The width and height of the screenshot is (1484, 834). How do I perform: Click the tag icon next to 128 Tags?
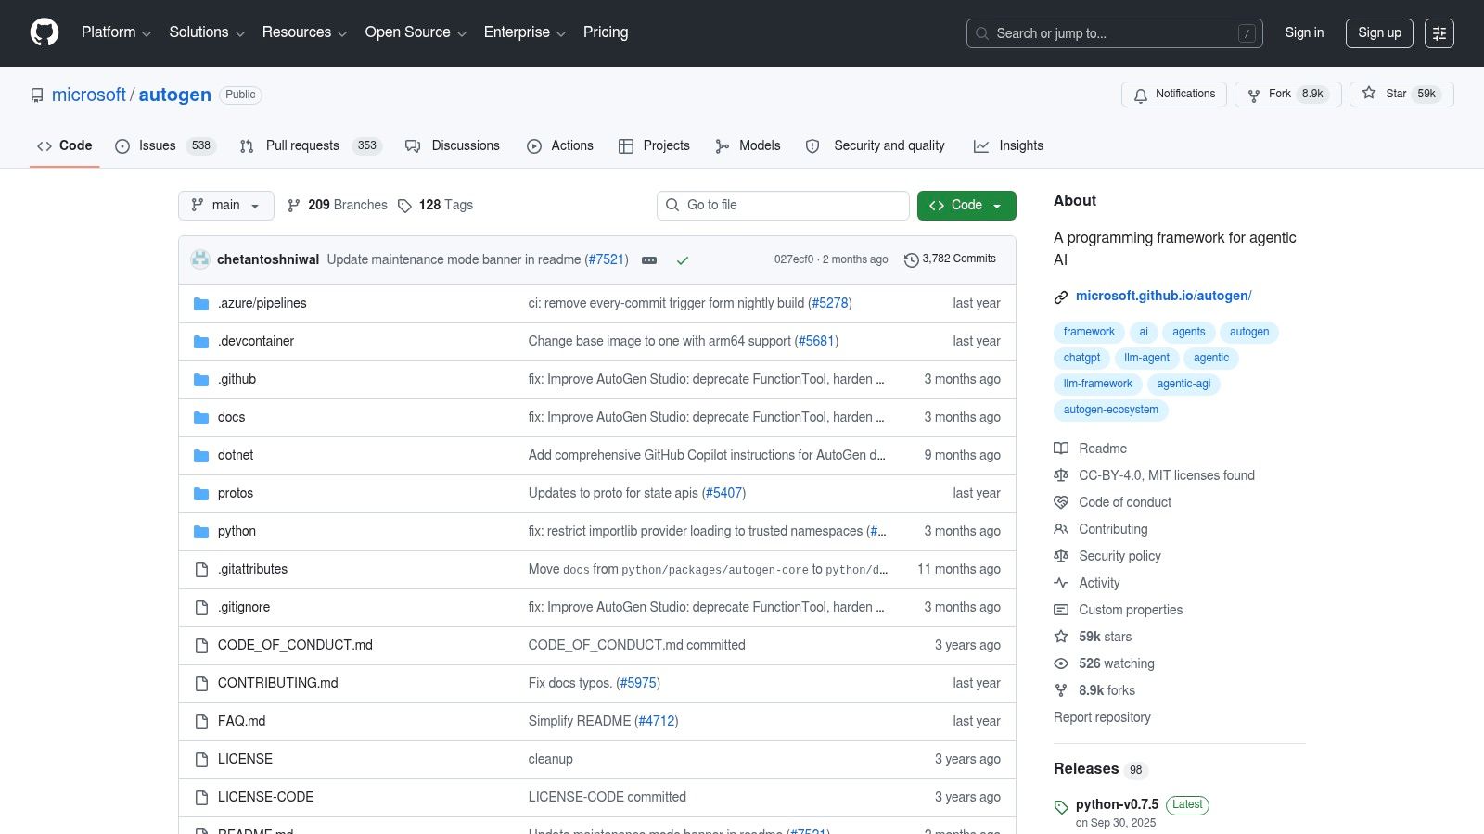(404, 206)
